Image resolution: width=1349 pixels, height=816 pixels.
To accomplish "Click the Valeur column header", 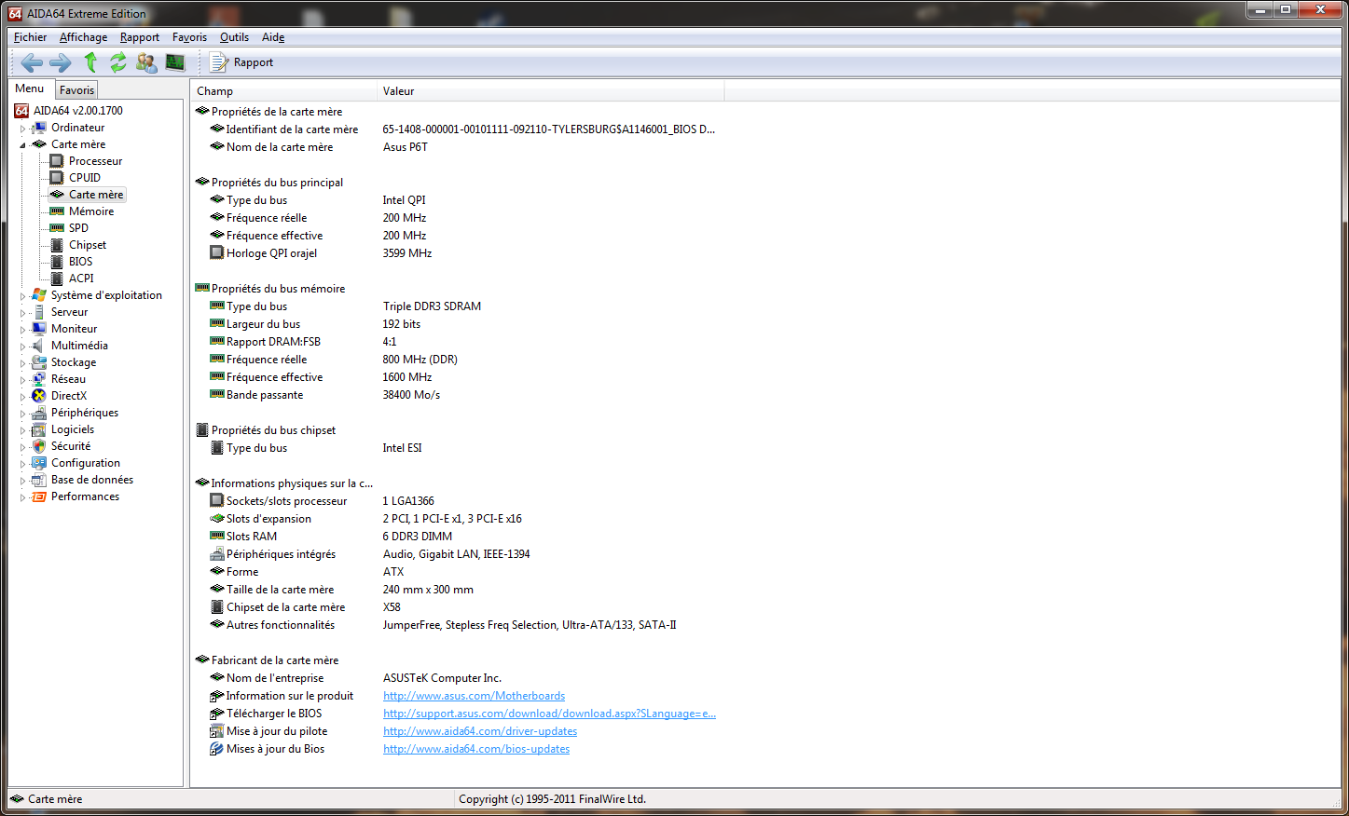I will [551, 91].
